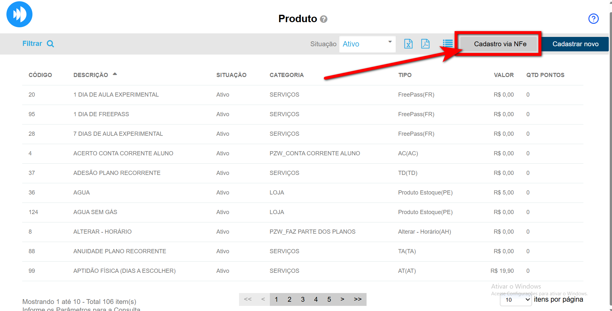
Task: Open the Situação dropdown set to Ativo
Action: pos(367,44)
